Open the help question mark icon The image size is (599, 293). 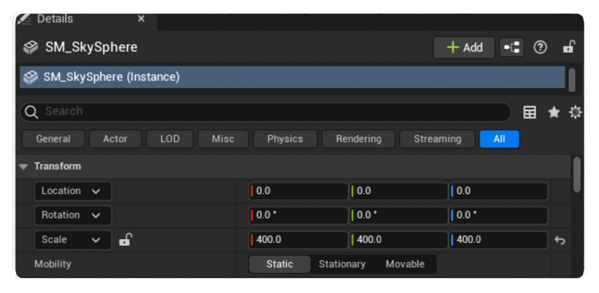click(x=540, y=47)
